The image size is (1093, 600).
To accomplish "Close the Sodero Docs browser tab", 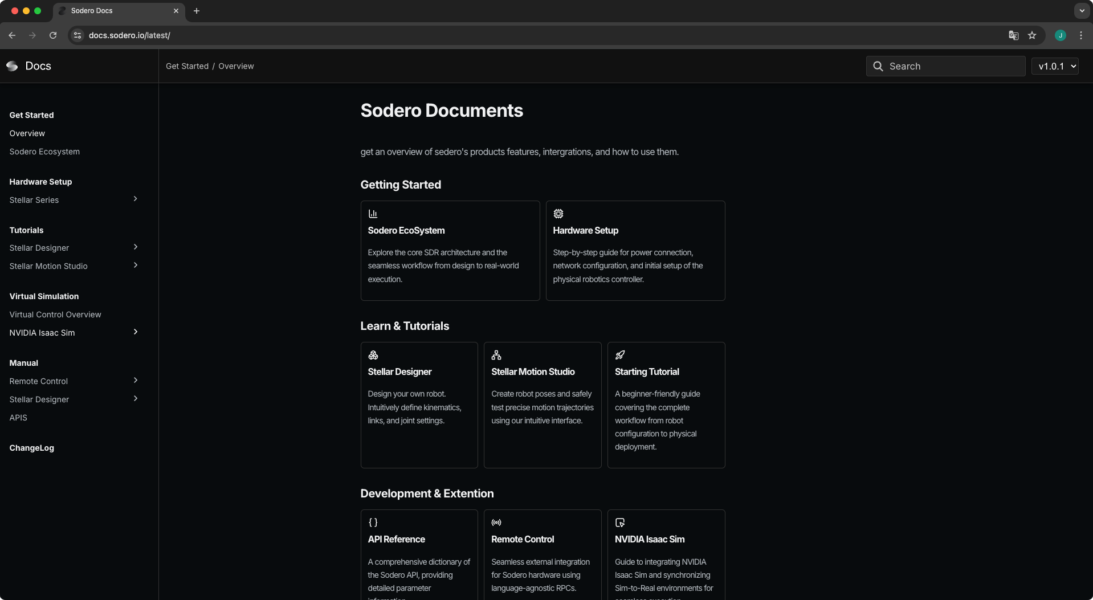I will pyautogui.click(x=176, y=11).
